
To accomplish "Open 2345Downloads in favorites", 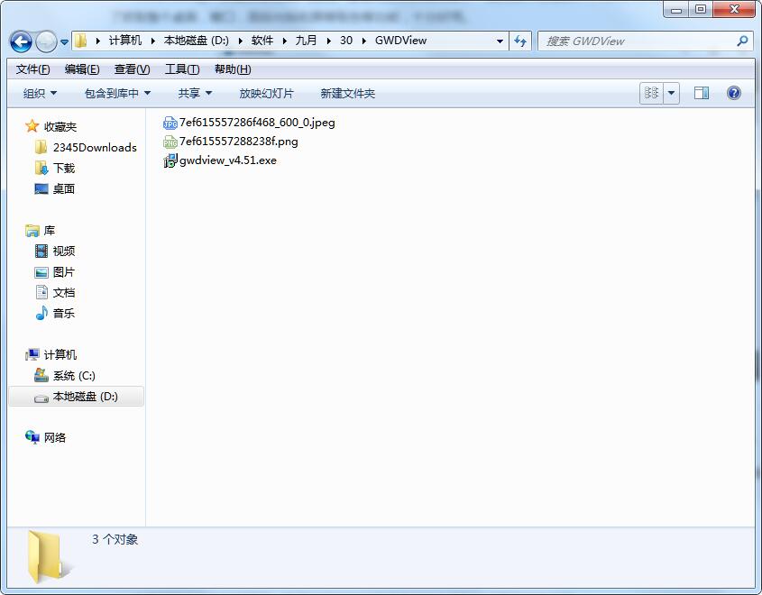I will (95, 148).
